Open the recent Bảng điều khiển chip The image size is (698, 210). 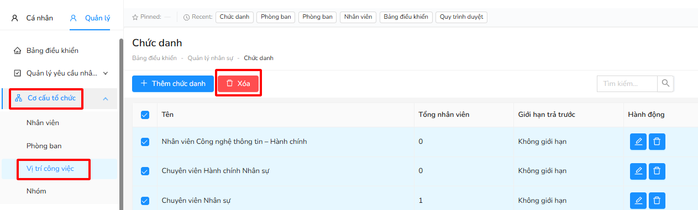click(406, 17)
